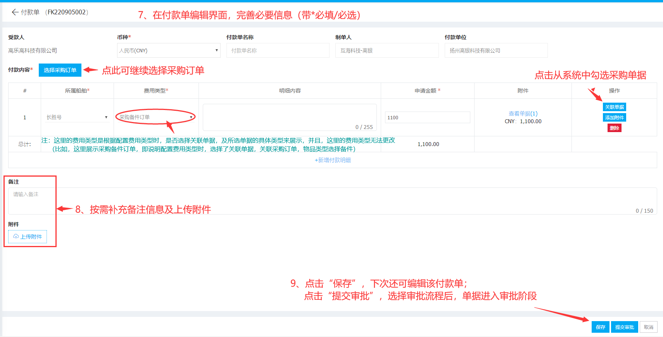Viewport: 663px width, 337px height.
Task: Click the 选择采购订单 button
Action: pos(60,70)
